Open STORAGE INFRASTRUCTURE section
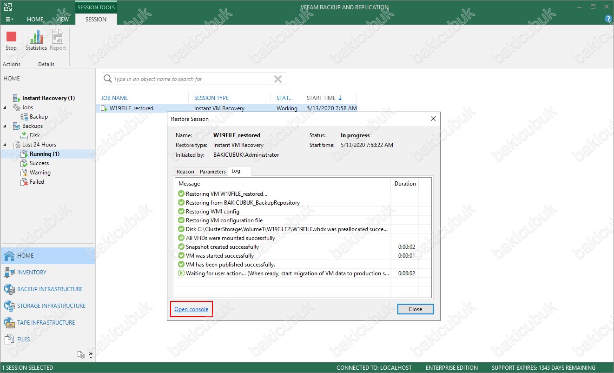This screenshot has height=373, width=614. tap(47, 306)
